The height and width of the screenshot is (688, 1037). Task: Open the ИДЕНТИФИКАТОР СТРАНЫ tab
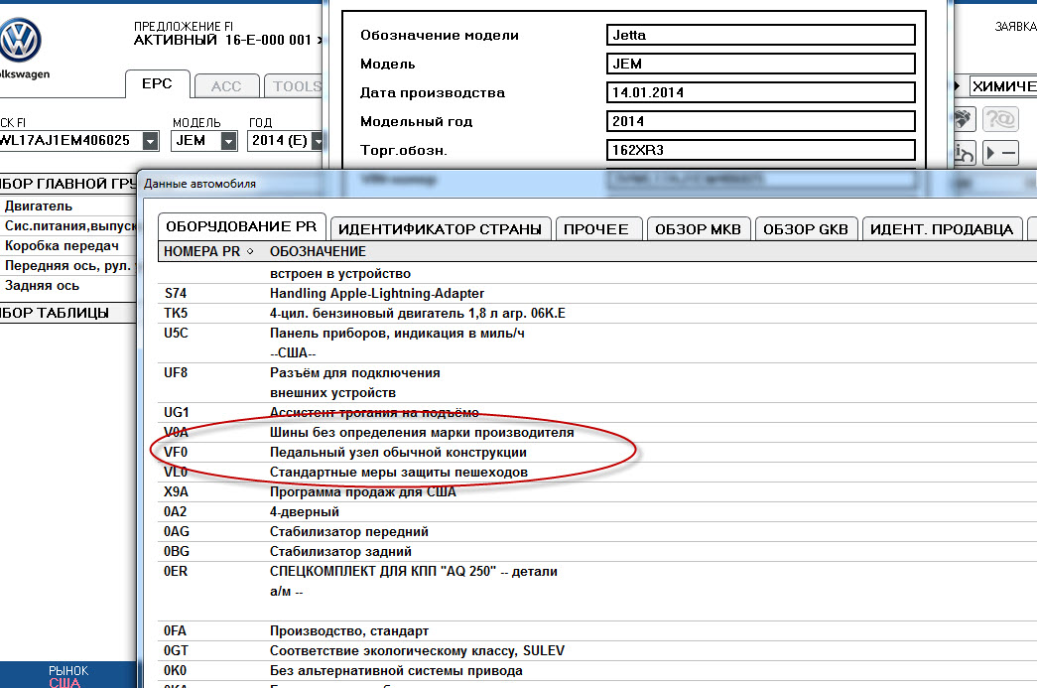tap(440, 229)
